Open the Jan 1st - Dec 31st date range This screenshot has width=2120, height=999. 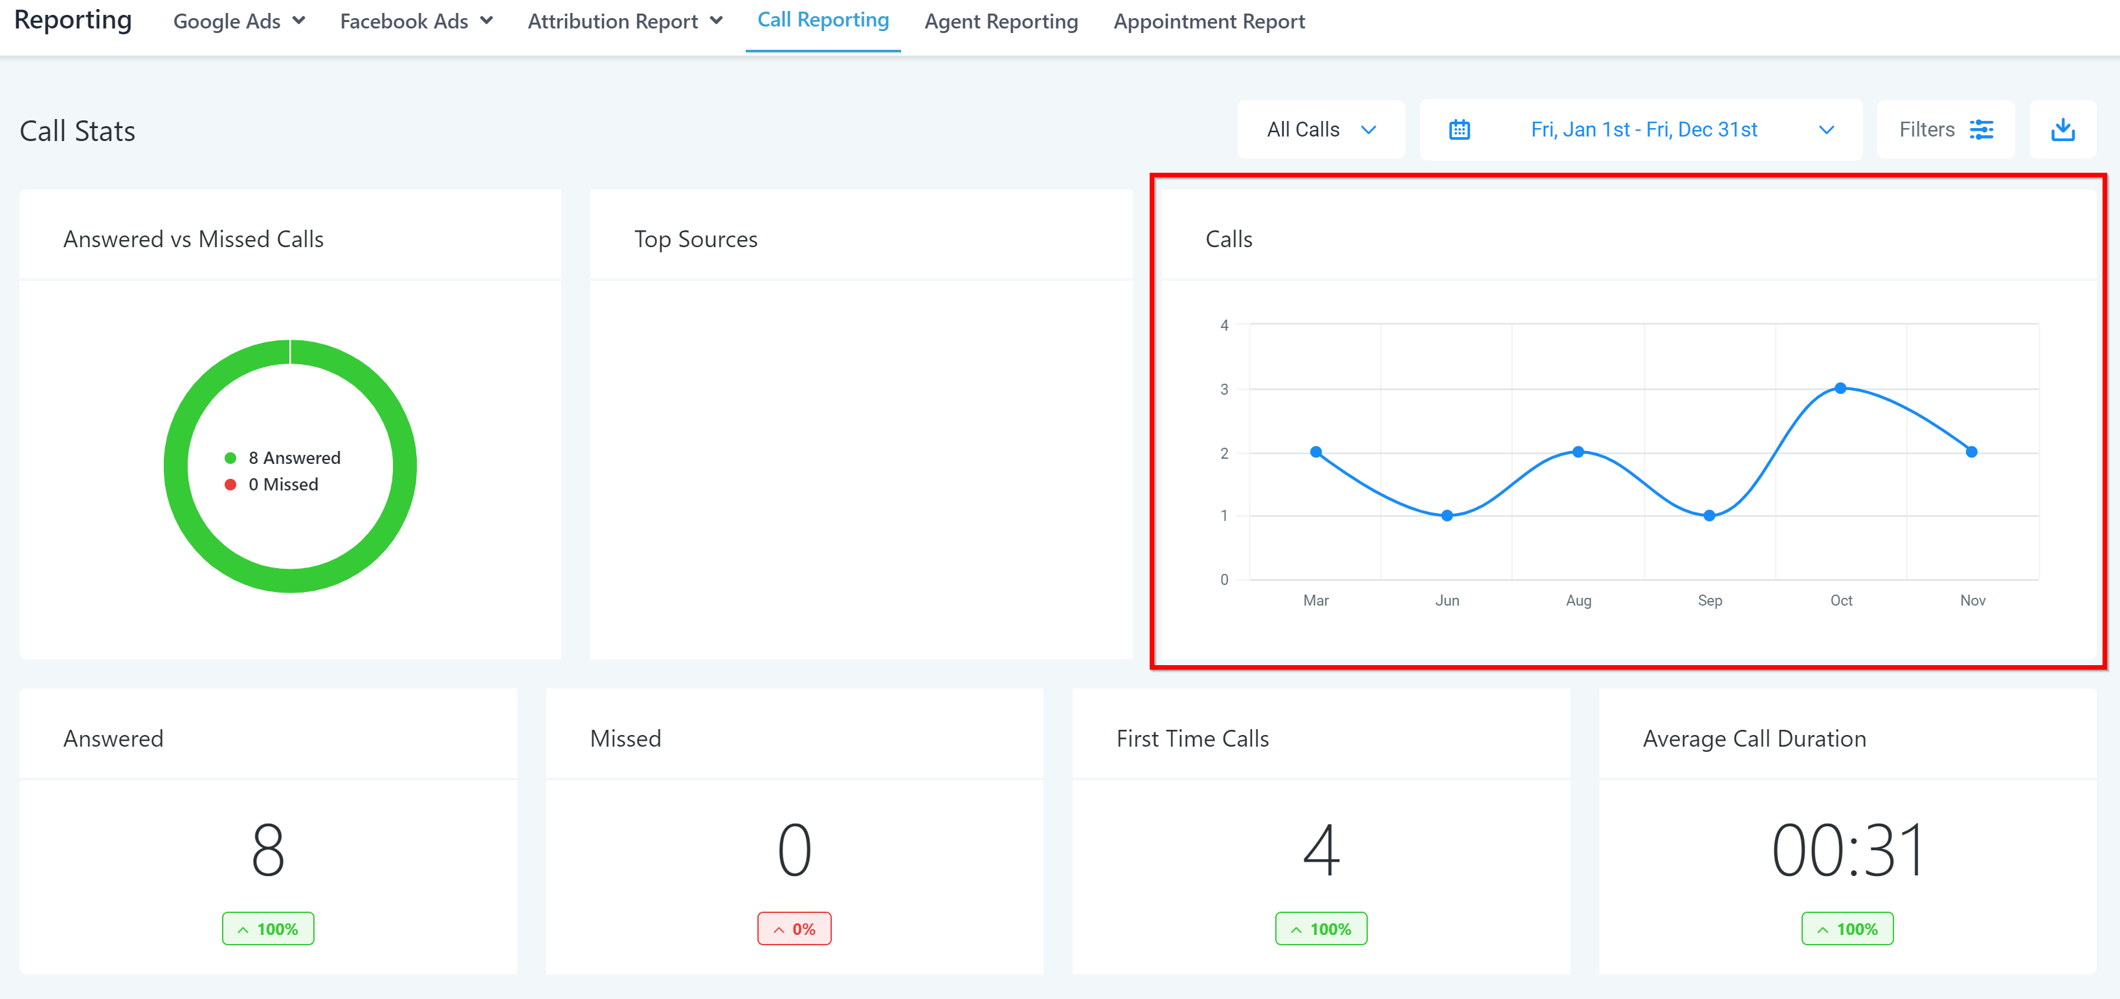coord(1643,130)
